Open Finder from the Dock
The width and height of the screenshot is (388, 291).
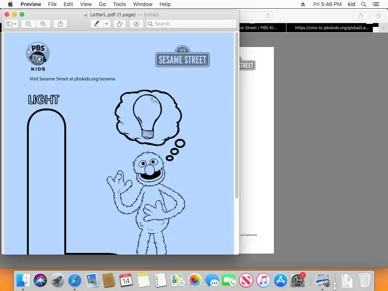(x=23, y=280)
